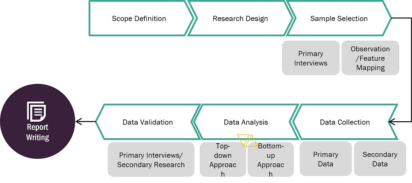This screenshot has height=183, width=412.
Task: Open the Data Collection step
Action: pos(345,122)
